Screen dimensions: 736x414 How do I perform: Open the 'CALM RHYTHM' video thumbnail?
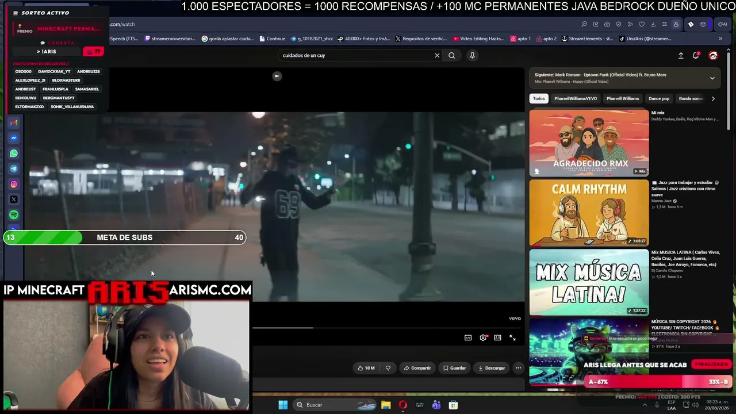point(589,212)
